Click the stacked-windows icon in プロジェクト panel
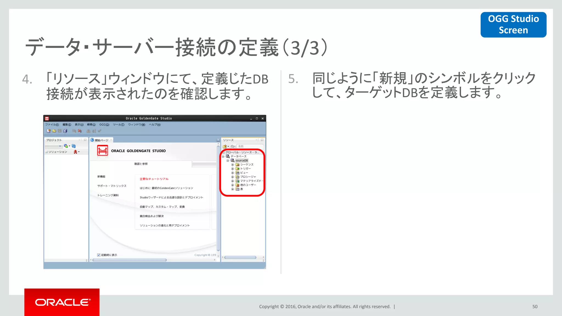562x316 pixels. [66, 146]
